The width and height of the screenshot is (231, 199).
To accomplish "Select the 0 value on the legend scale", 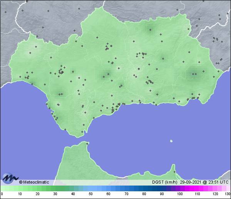I will (x=2, y=194).
